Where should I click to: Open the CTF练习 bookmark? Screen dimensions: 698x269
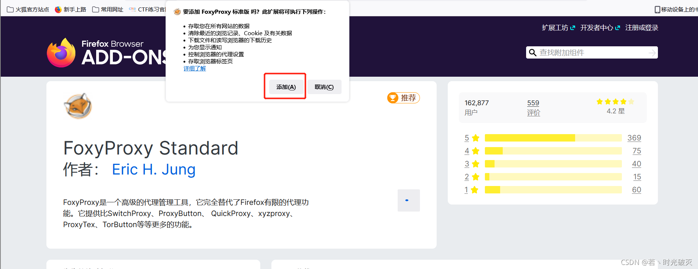(147, 9)
